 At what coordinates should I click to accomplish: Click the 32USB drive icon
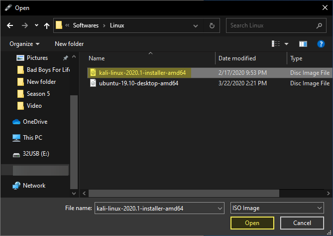pos(16,155)
